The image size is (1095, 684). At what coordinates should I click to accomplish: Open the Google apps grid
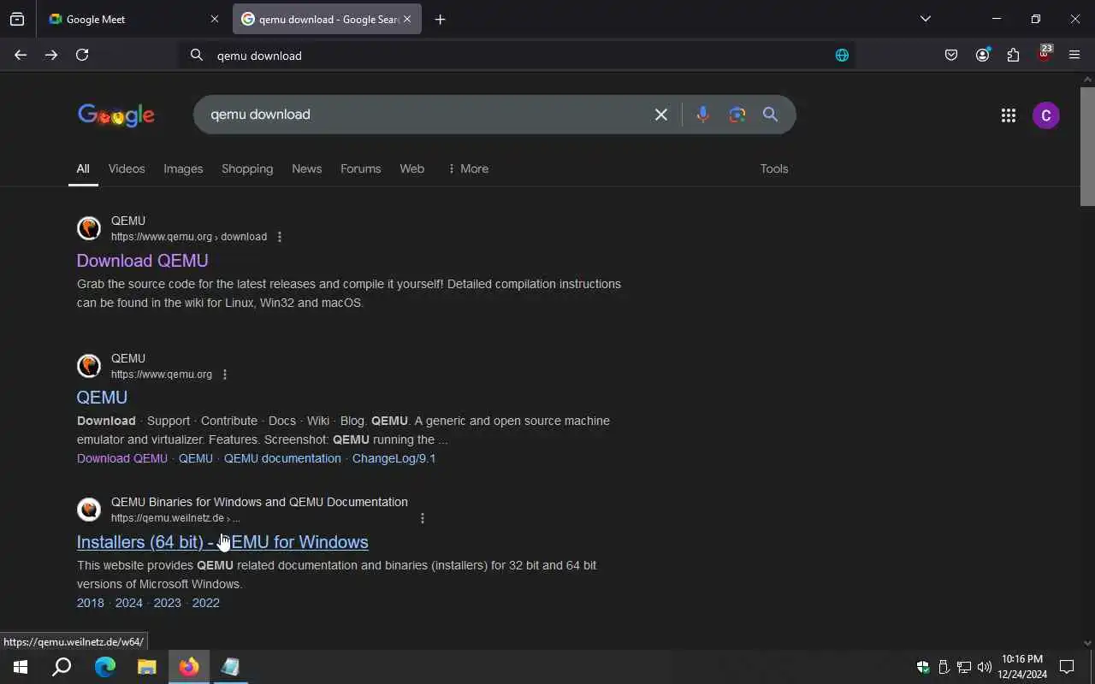pyautogui.click(x=1008, y=115)
